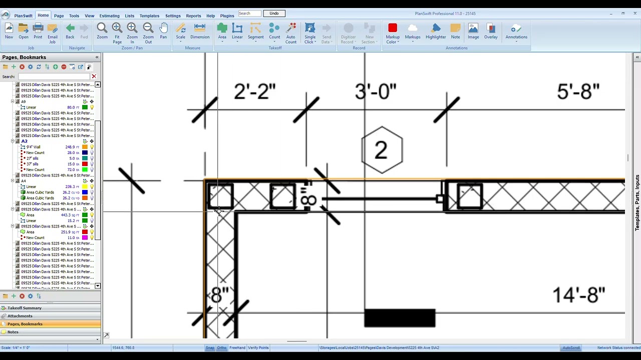Start Auto Count tool

coord(291,33)
